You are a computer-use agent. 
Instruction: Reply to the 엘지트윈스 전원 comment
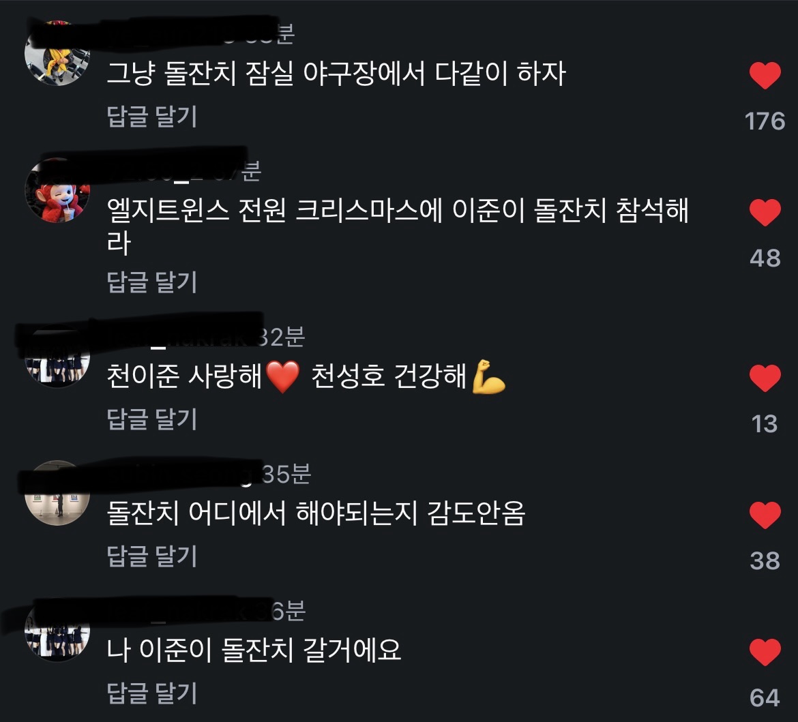(x=151, y=282)
